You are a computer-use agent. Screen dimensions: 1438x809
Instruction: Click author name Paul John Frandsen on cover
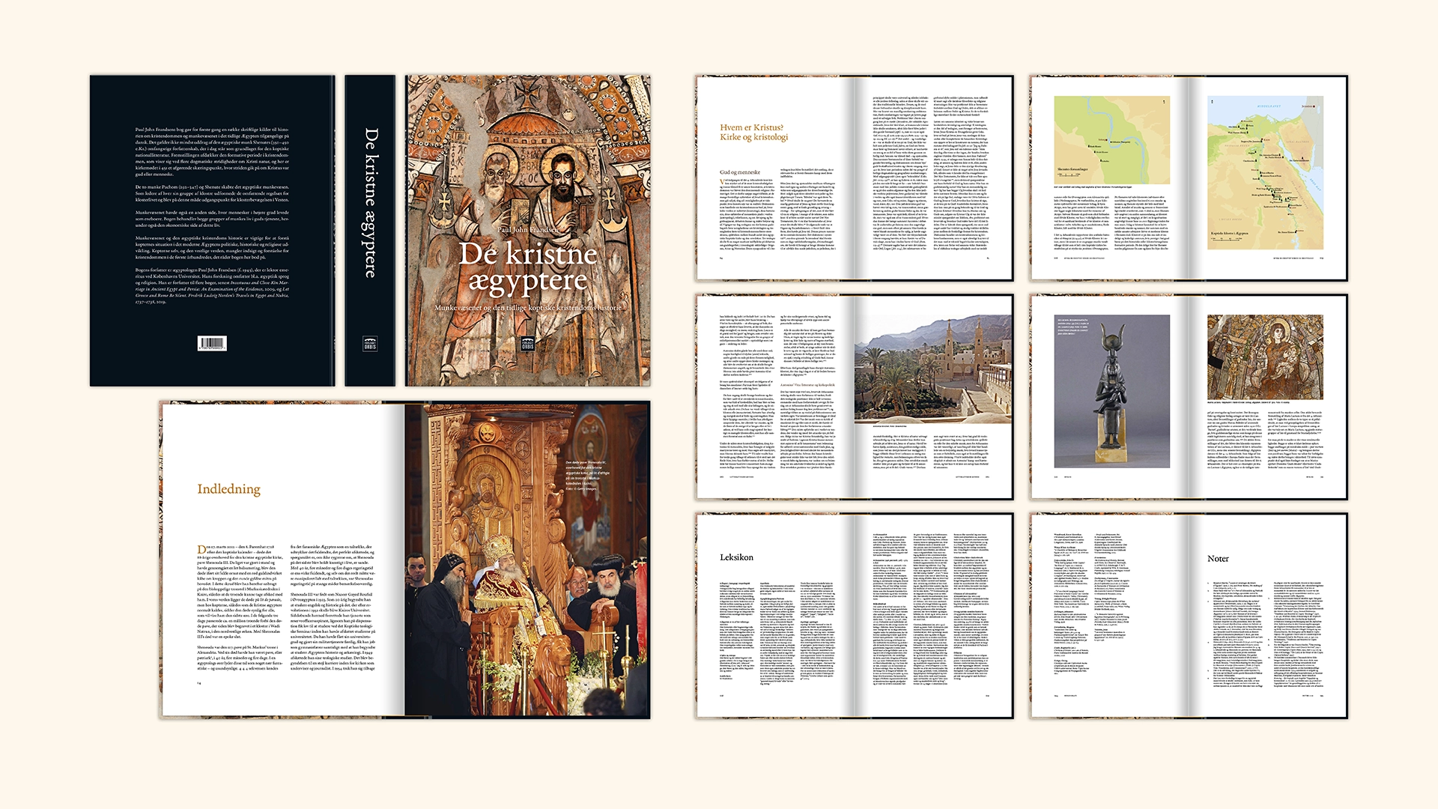click(528, 230)
